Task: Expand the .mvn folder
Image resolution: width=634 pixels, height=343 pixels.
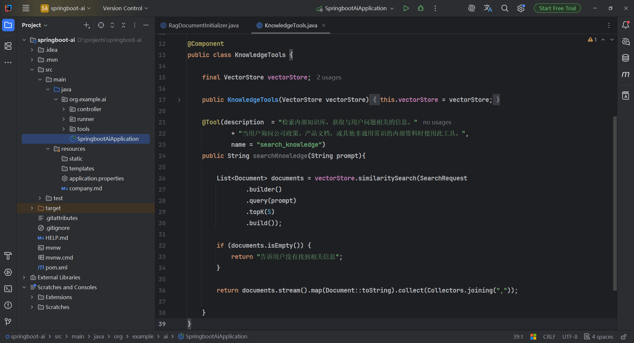Action: (32, 60)
